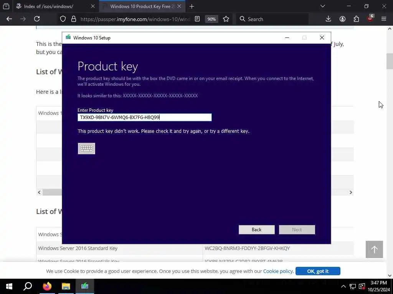The height and width of the screenshot is (294, 393).
Task: Click Firefox forward navigation arrow
Action: [x=23, y=19]
